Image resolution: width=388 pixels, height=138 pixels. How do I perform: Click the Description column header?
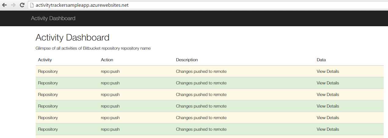pos(187,60)
